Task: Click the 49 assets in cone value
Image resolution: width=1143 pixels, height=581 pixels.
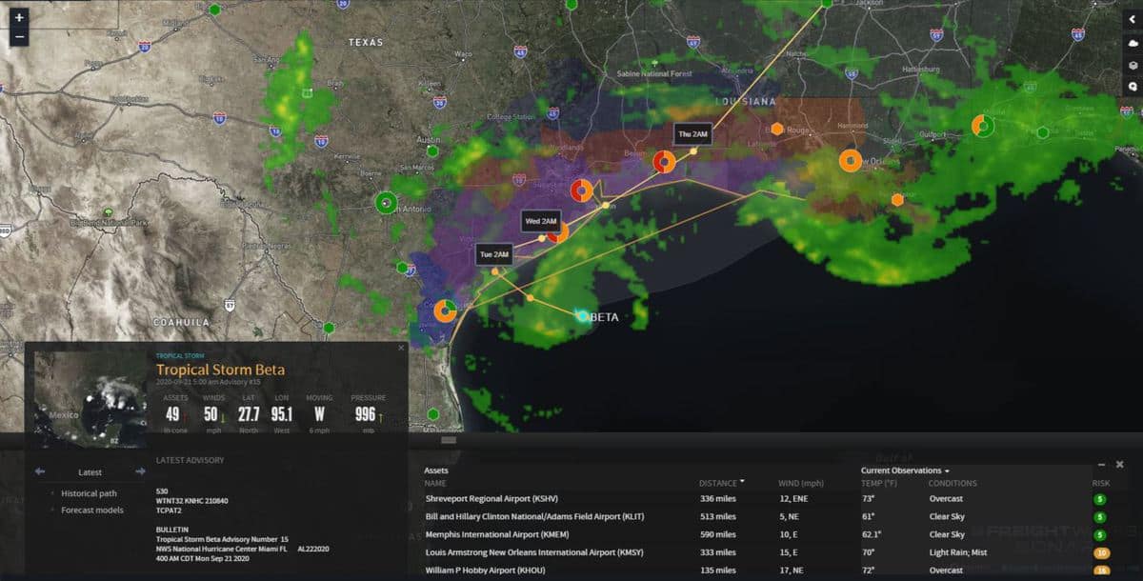Action: (172, 413)
